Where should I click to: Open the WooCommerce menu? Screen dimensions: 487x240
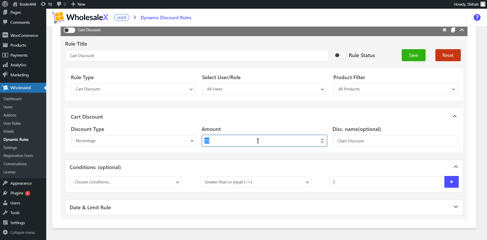click(23, 35)
